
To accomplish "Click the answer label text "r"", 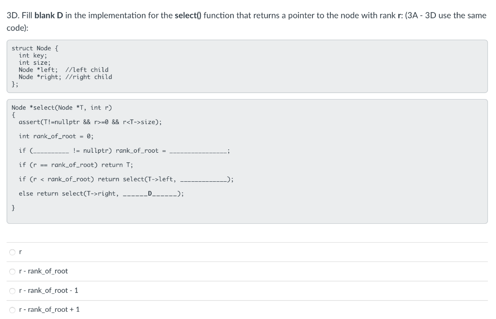I will tap(20, 252).
